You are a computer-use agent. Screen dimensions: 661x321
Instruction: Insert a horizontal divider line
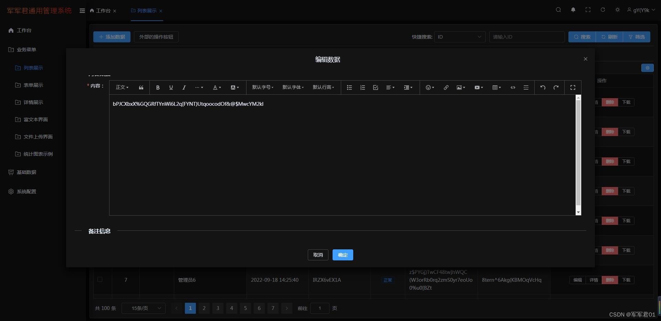click(x=526, y=87)
